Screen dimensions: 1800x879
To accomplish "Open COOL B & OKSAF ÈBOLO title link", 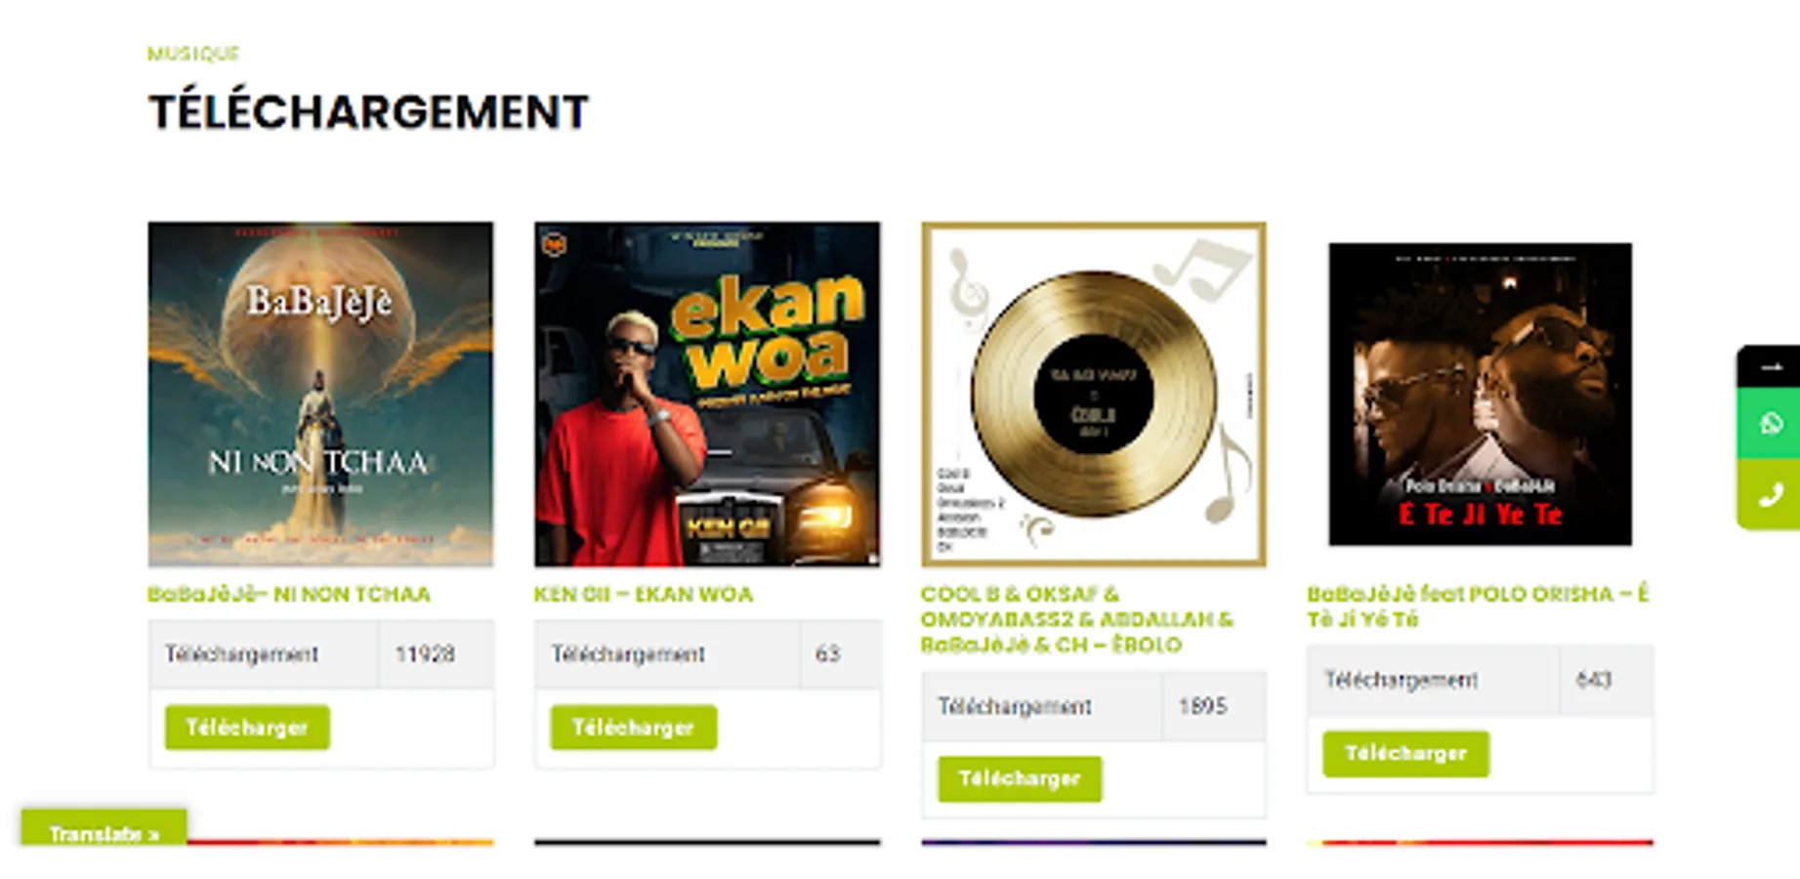I will pyautogui.click(x=1077, y=619).
